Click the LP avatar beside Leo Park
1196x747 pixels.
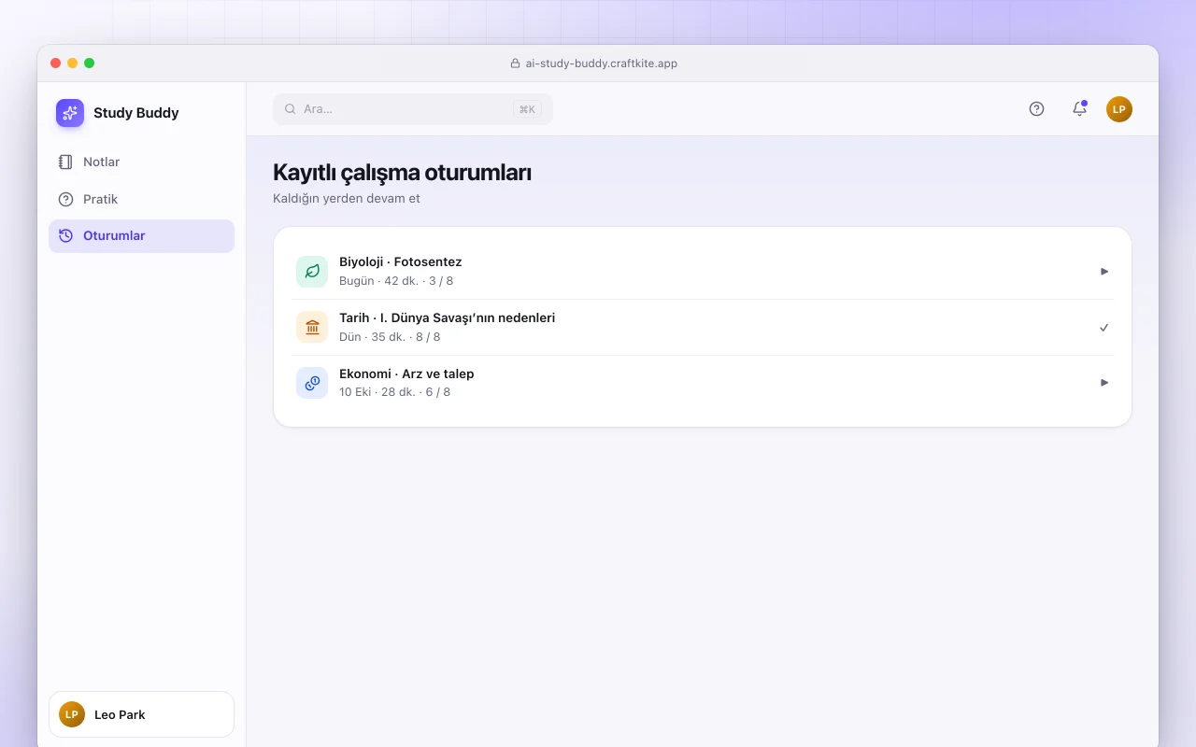72,714
